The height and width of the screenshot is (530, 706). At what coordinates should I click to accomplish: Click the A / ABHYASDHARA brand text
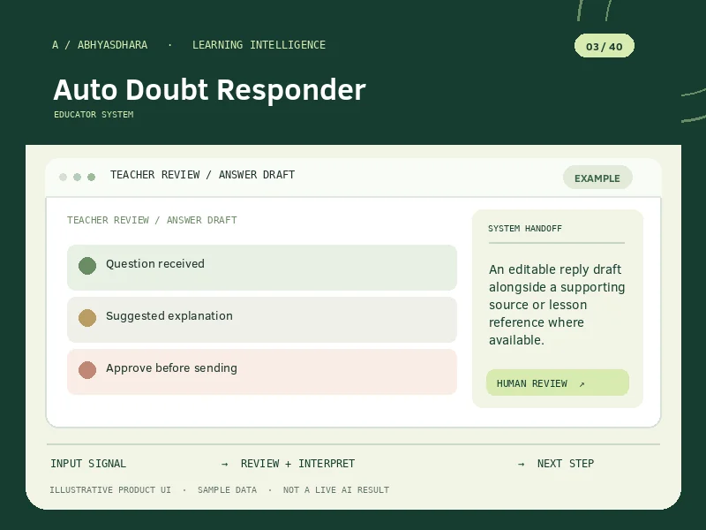tap(100, 45)
